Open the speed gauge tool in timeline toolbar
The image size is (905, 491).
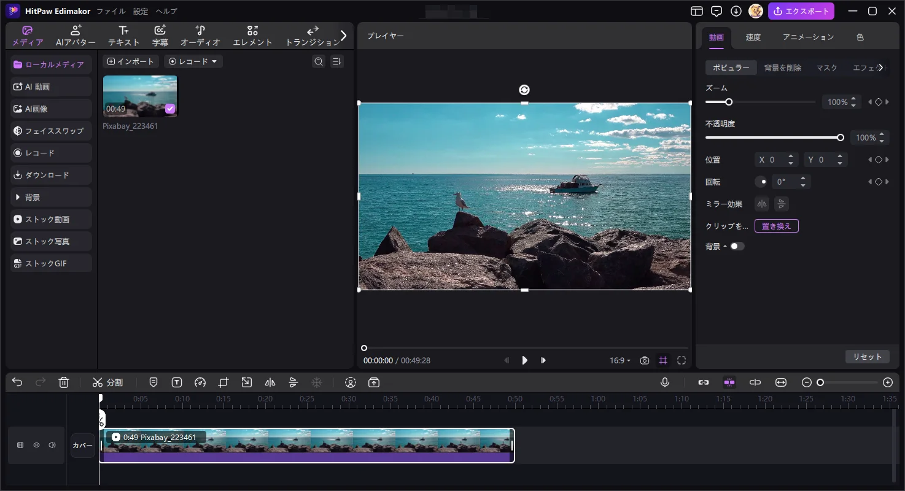coord(200,382)
